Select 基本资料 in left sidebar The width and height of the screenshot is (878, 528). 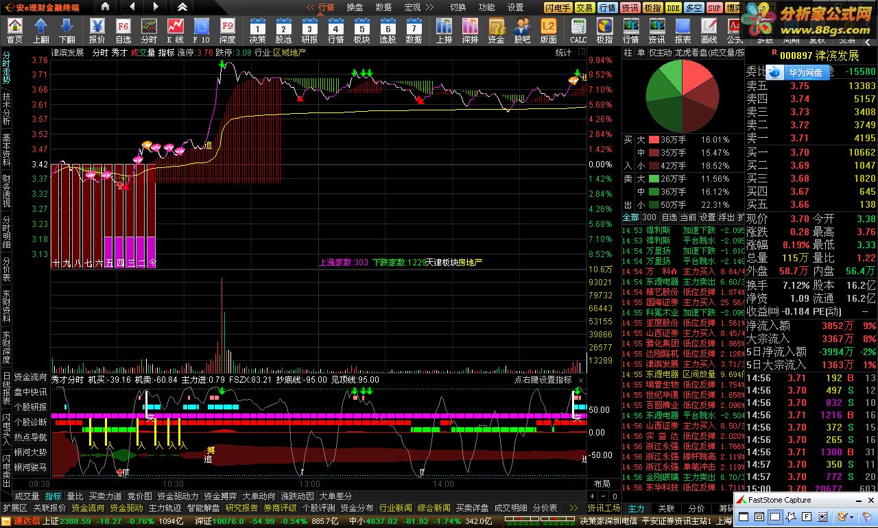click(6, 149)
